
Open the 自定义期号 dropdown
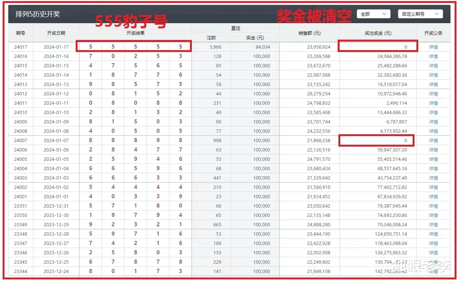420,14
